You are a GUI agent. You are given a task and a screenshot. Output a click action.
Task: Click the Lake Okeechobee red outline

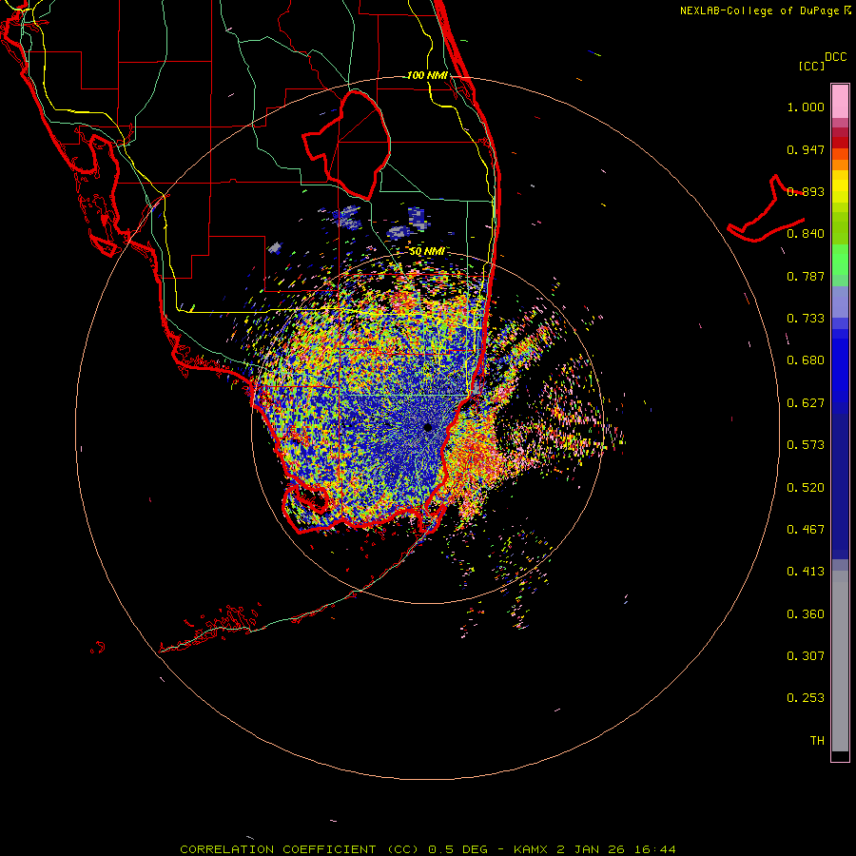coord(346,145)
